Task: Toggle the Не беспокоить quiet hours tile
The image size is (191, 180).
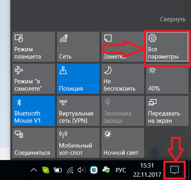Action: pyautogui.click(x=123, y=79)
